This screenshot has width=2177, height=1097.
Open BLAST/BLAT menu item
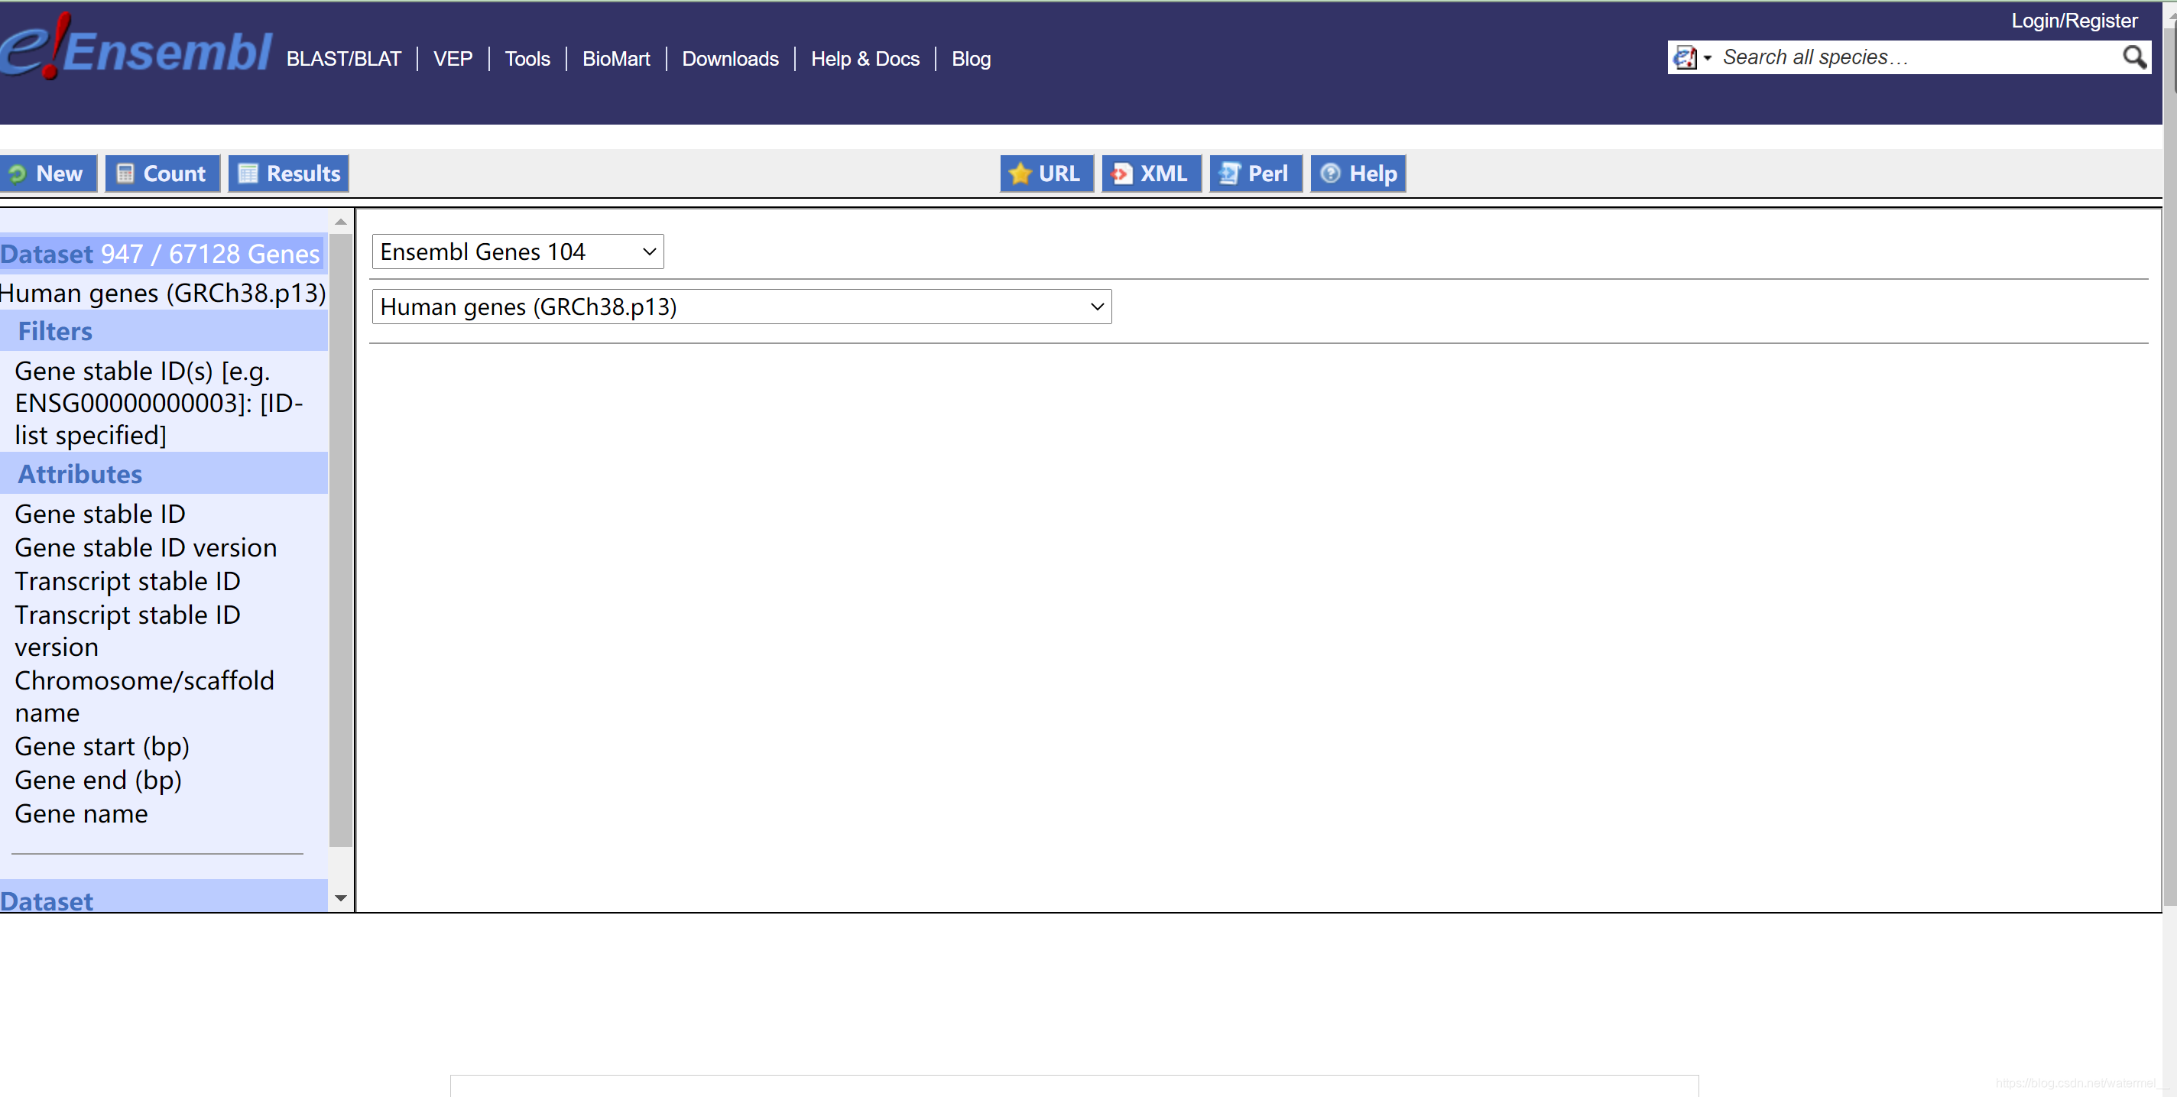tap(343, 59)
